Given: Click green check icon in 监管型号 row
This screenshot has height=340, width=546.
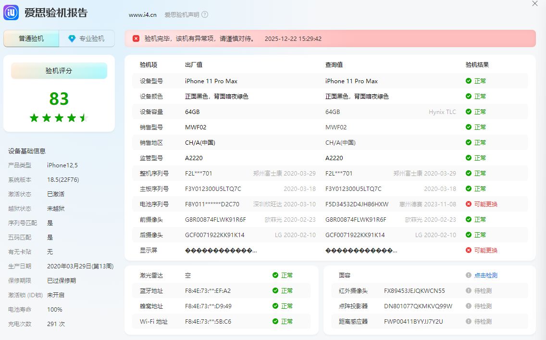Looking at the screenshot, I should point(468,158).
